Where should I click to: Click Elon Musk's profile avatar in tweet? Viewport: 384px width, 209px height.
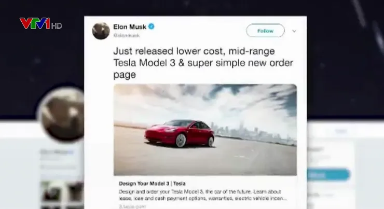pos(101,31)
